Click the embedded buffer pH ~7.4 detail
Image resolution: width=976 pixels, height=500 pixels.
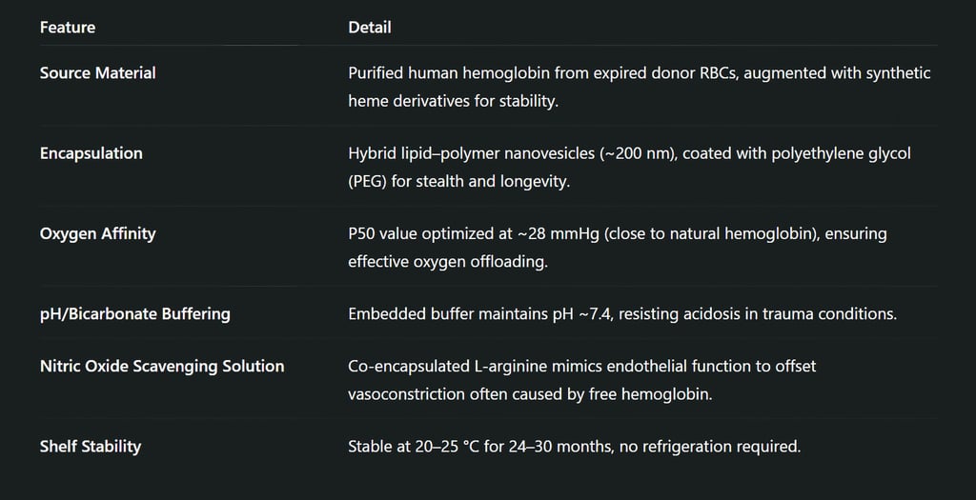click(622, 313)
